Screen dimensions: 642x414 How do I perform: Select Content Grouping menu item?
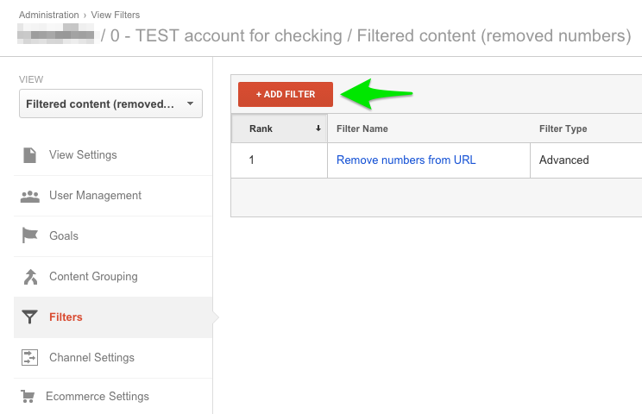[113, 277]
